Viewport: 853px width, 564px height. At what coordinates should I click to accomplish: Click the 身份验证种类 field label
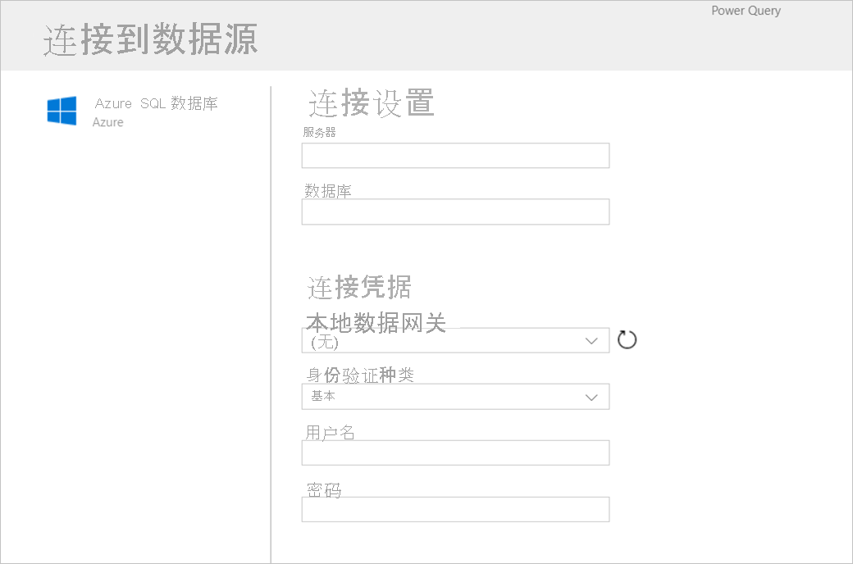click(x=359, y=375)
